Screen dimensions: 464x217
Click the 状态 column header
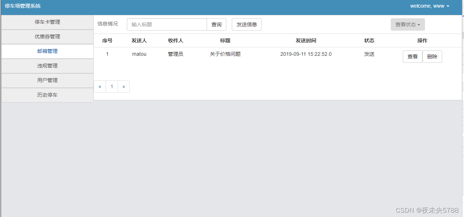point(369,40)
